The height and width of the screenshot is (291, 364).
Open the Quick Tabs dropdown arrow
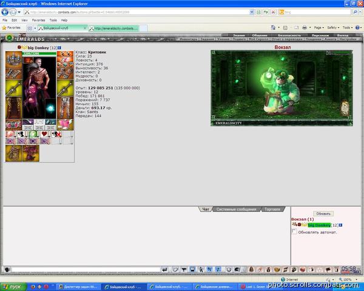(35, 28)
